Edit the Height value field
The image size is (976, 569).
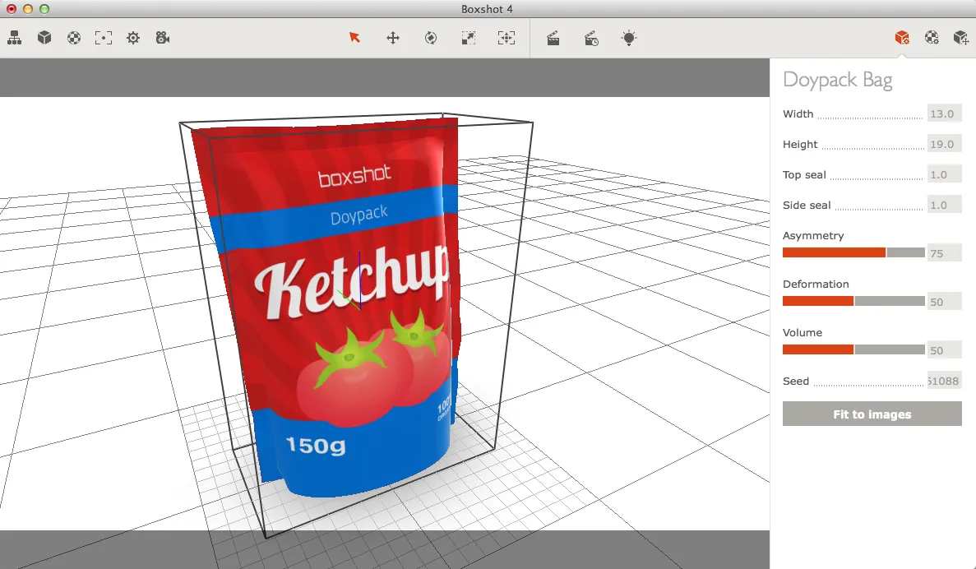pyautogui.click(x=944, y=145)
